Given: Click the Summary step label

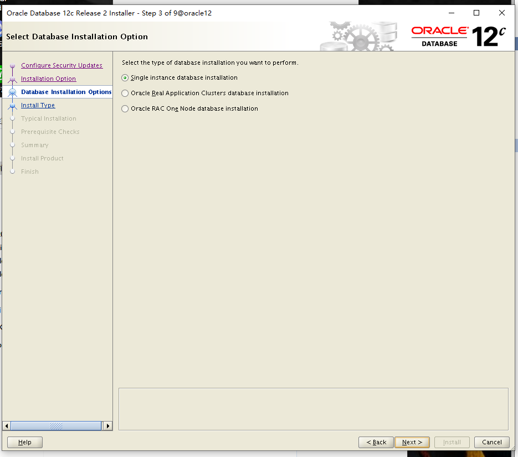Looking at the screenshot, I should tap(35, 145).
